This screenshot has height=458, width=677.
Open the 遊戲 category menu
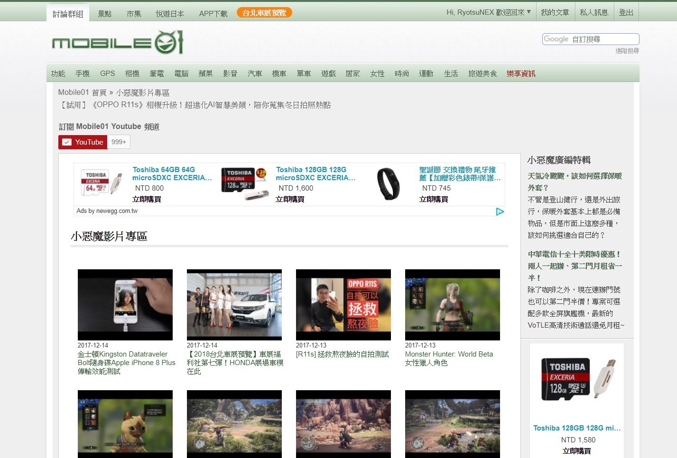[328, 73]
